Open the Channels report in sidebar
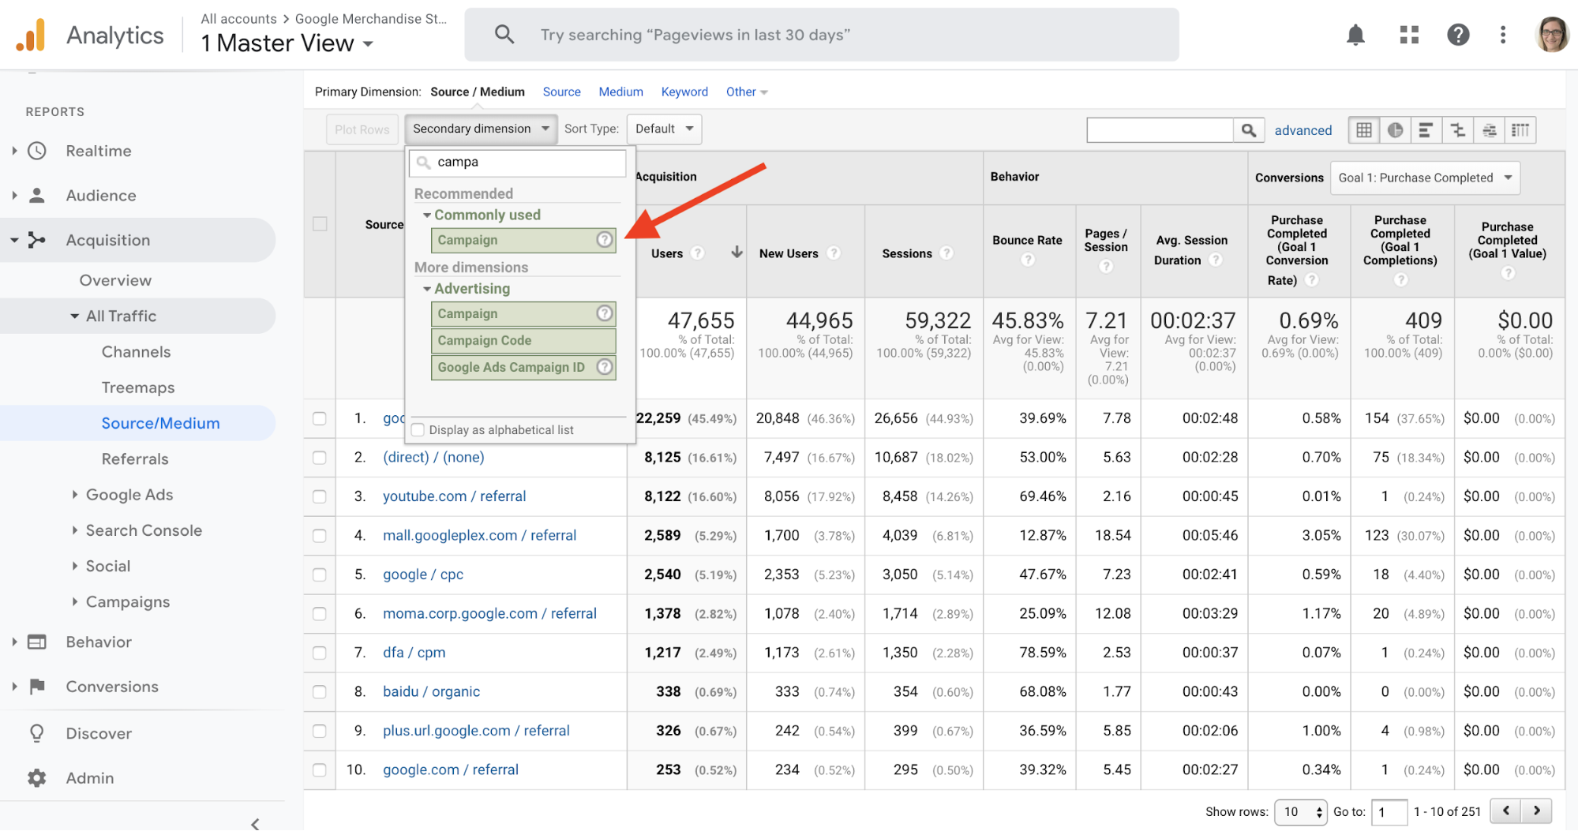The width and height of the screenshot is (1578, 831). (x=136, y=352)
